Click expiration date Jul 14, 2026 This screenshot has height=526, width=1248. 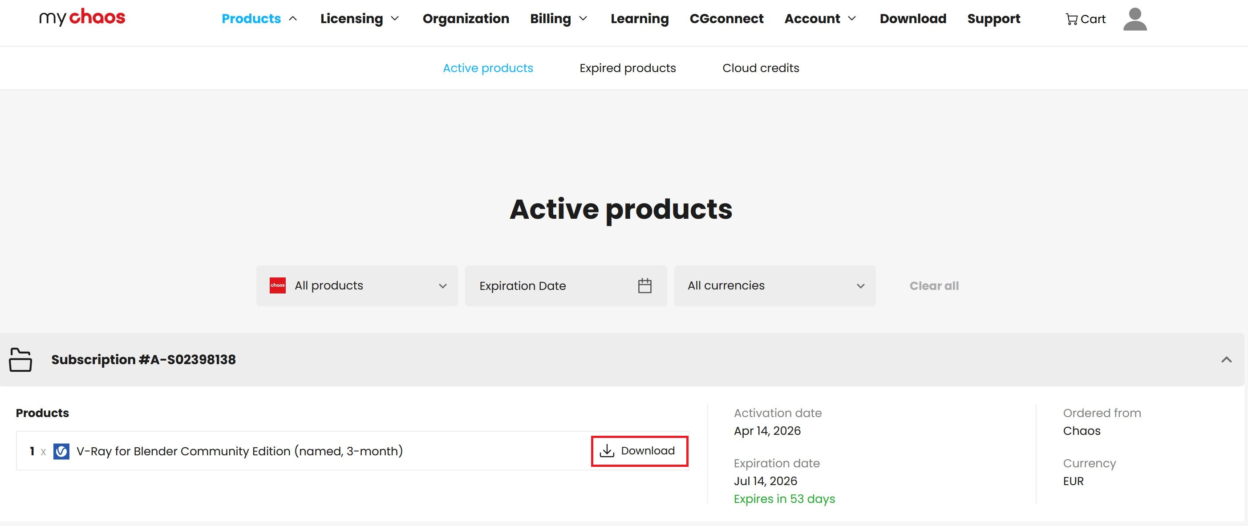(x=766, y=481)
